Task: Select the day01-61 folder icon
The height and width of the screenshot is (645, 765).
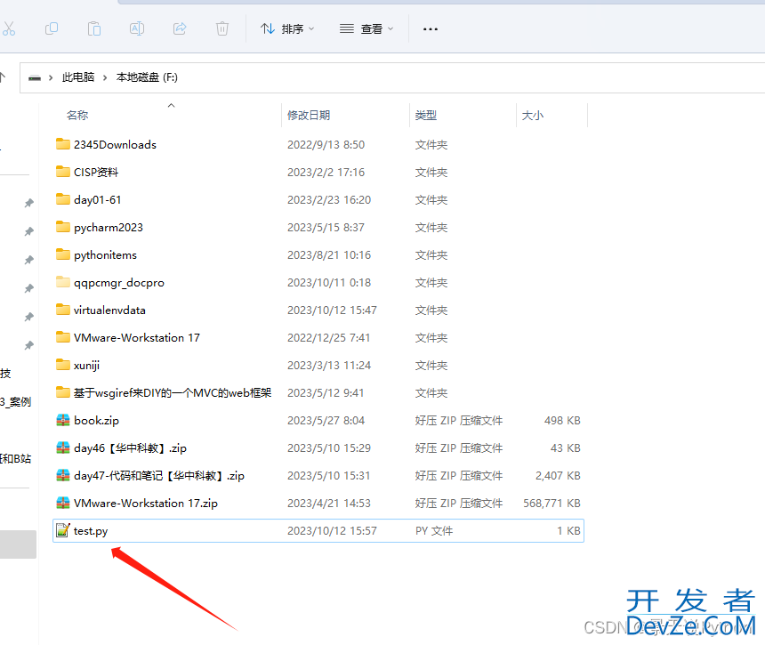Action: (63, 199)
